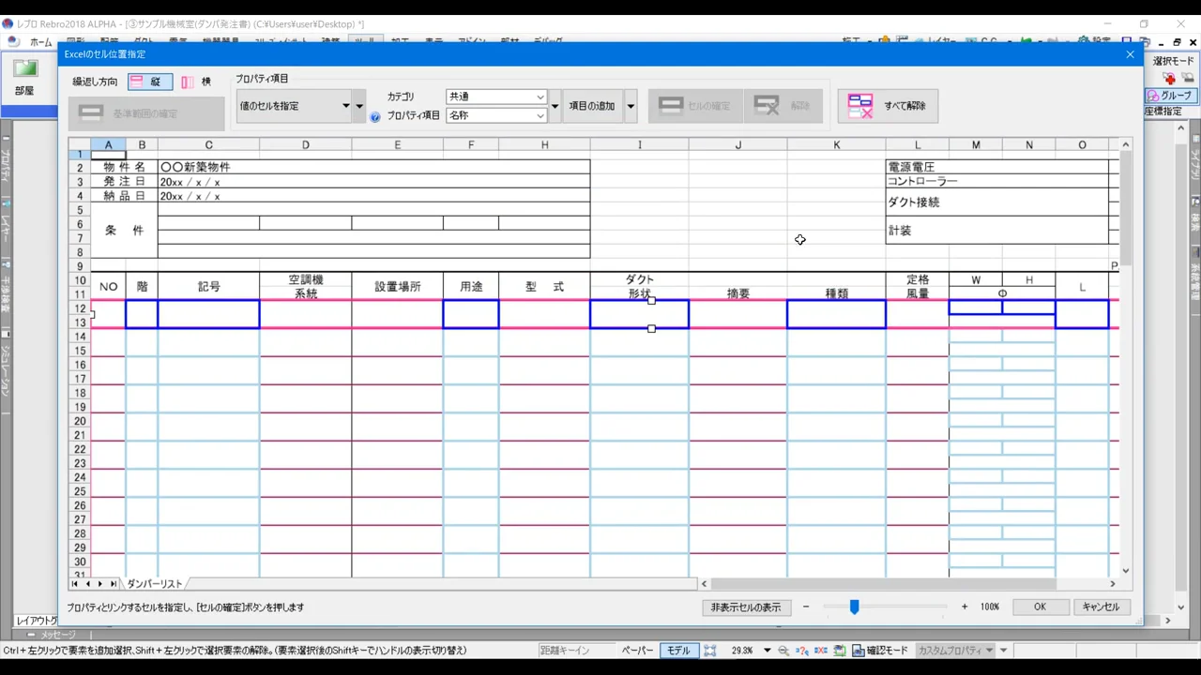
Task: Click the 摘要 header cell
Action: point(738,293)
